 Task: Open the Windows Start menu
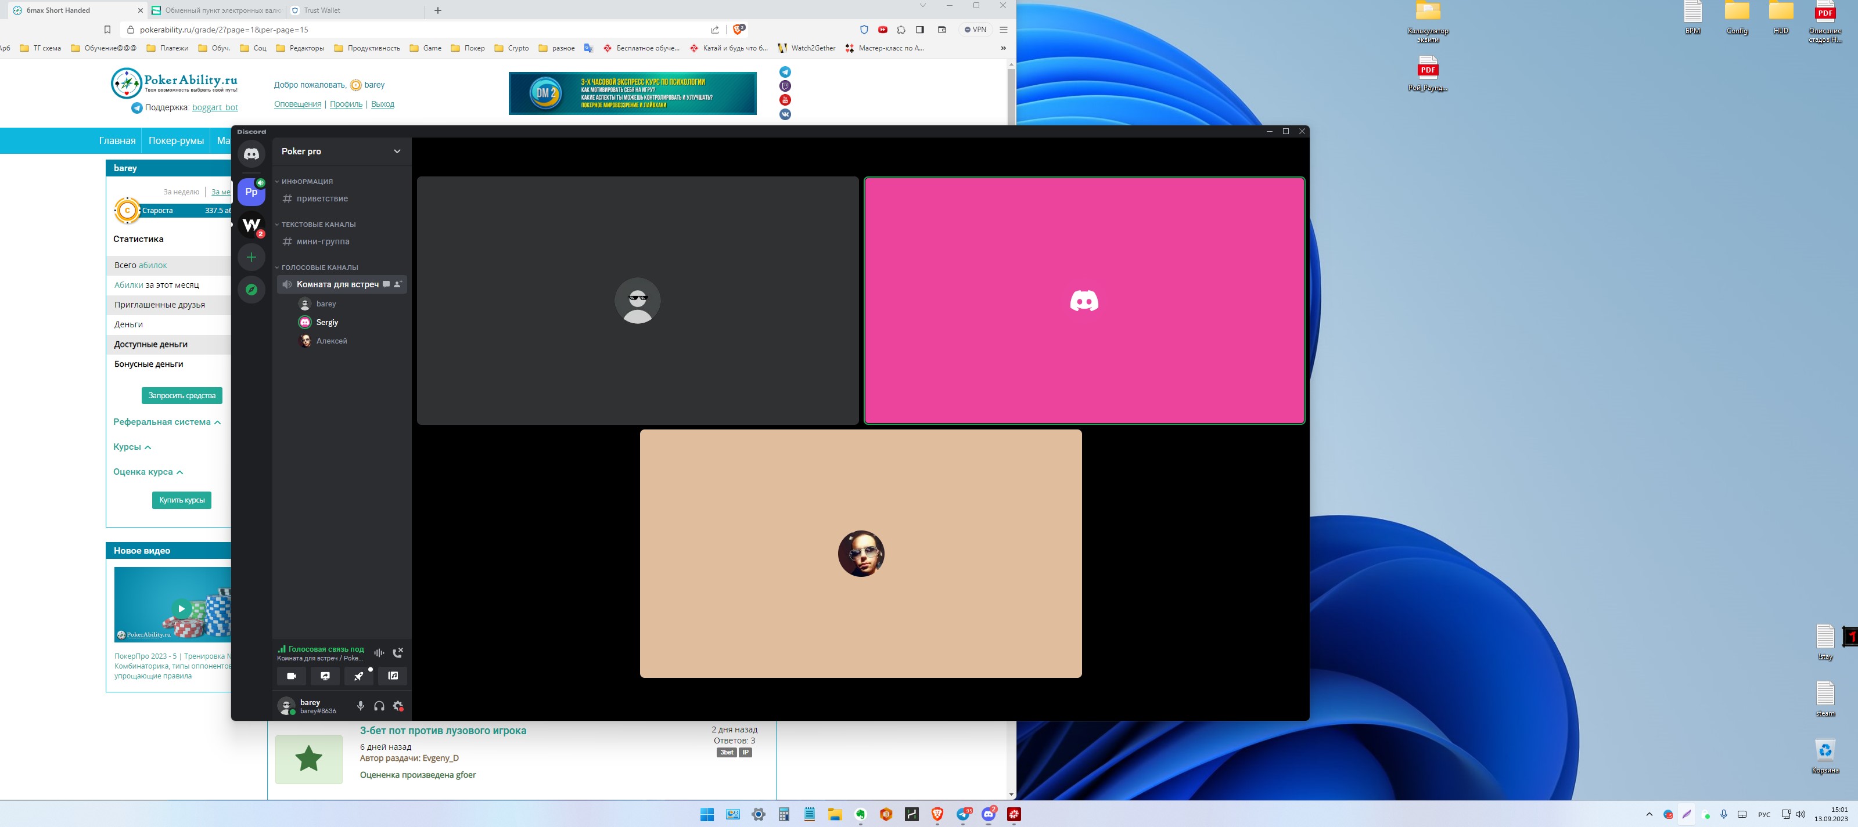[707, 814]
